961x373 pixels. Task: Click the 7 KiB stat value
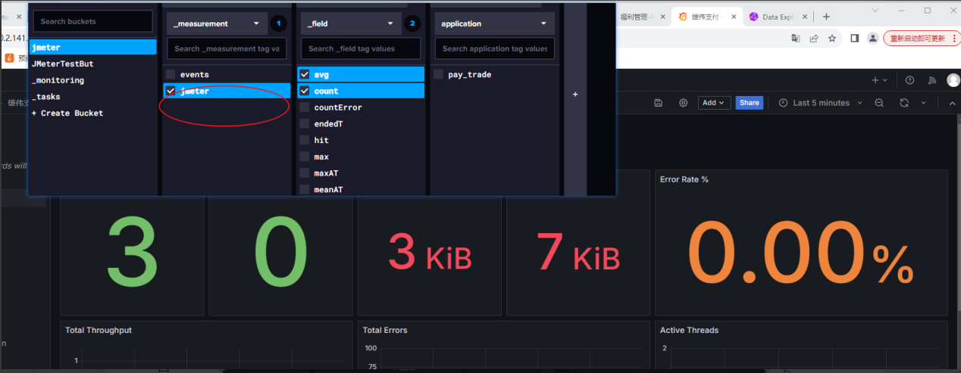point(578,251)
